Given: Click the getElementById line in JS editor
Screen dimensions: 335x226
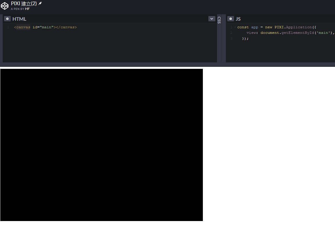Looking at the screenshot, I should coord(290,33).
